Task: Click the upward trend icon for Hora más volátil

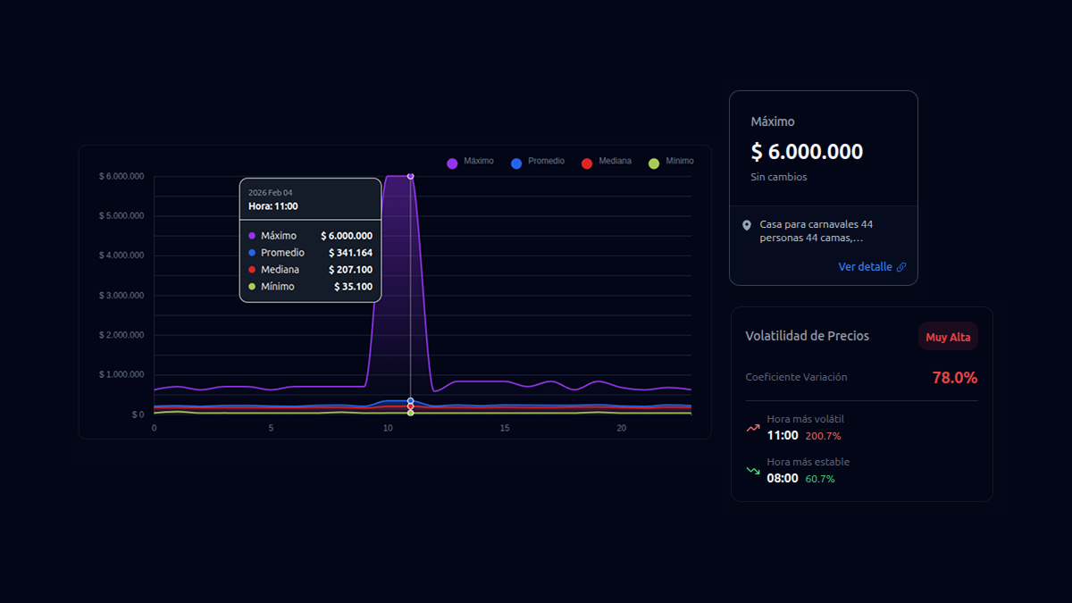Action: coord(753,428)
